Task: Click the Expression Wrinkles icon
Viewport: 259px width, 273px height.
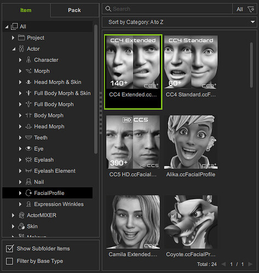Action: coord(28,204)
